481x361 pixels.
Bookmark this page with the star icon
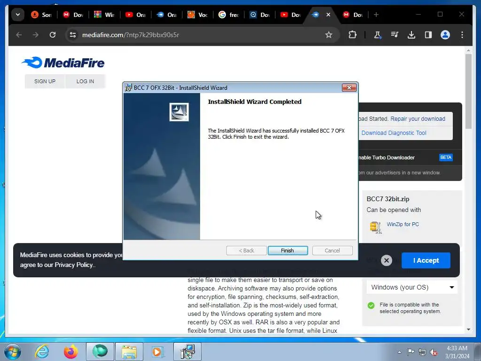point(328,35)
